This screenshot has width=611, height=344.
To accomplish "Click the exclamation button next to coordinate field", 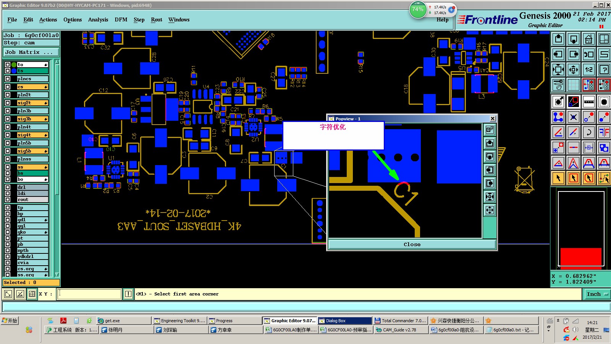I will [x=128, y=294].
